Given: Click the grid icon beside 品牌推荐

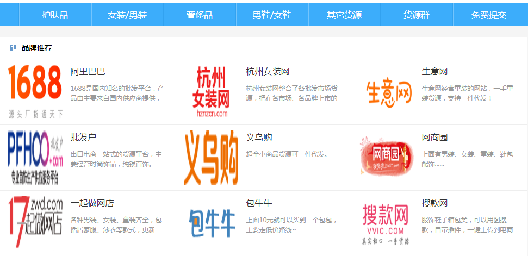Looking at the screenshot, I should coord(14,48).
